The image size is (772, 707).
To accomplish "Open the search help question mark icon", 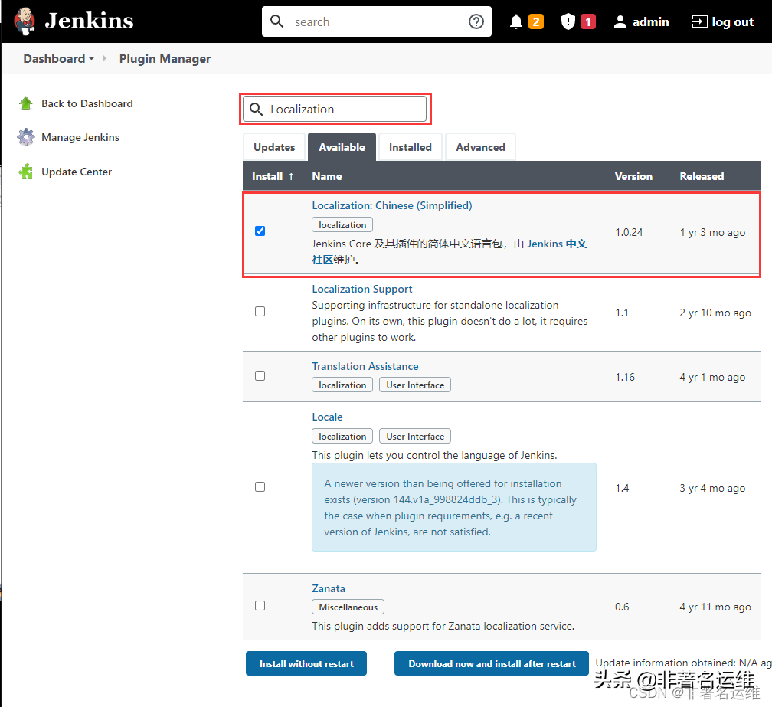I will [x=476, y=21].
